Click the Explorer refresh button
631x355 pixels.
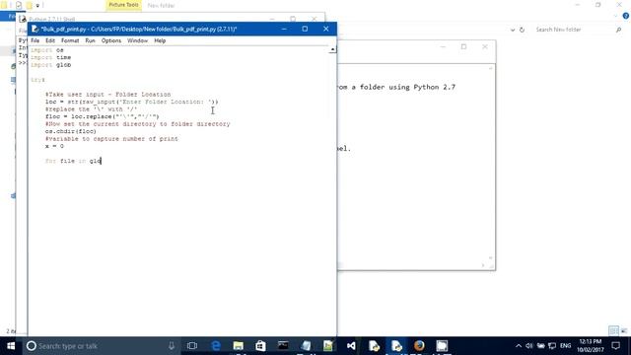pos(522,30)
